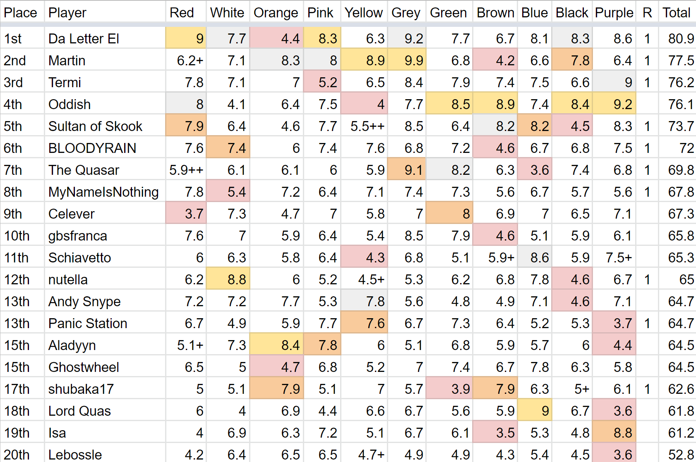
Task: Click Termi's Purple score 9
Action: 614,82
